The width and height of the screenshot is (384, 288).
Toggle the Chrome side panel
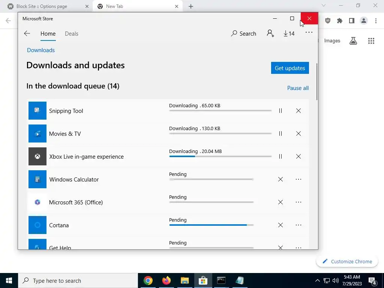click(352, 21)
